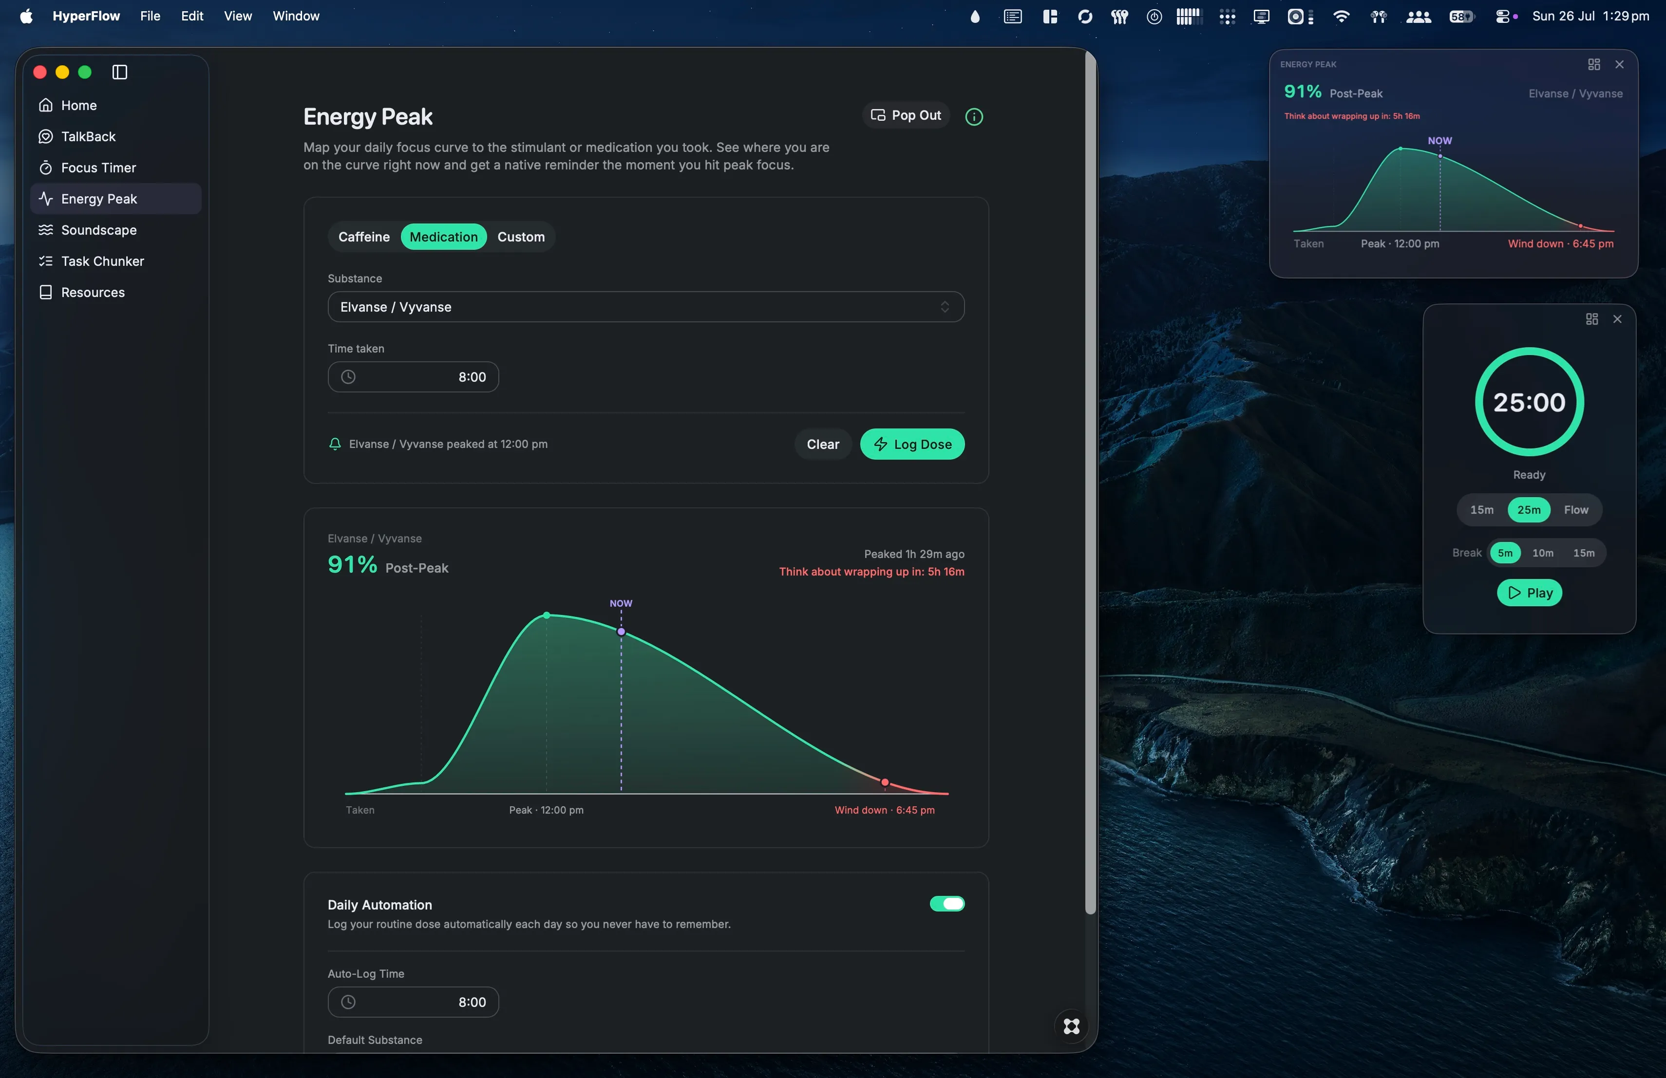Click the NOW marker on main energy curve
This screenshot has height=1078, width=1666.
click(621, 632)
